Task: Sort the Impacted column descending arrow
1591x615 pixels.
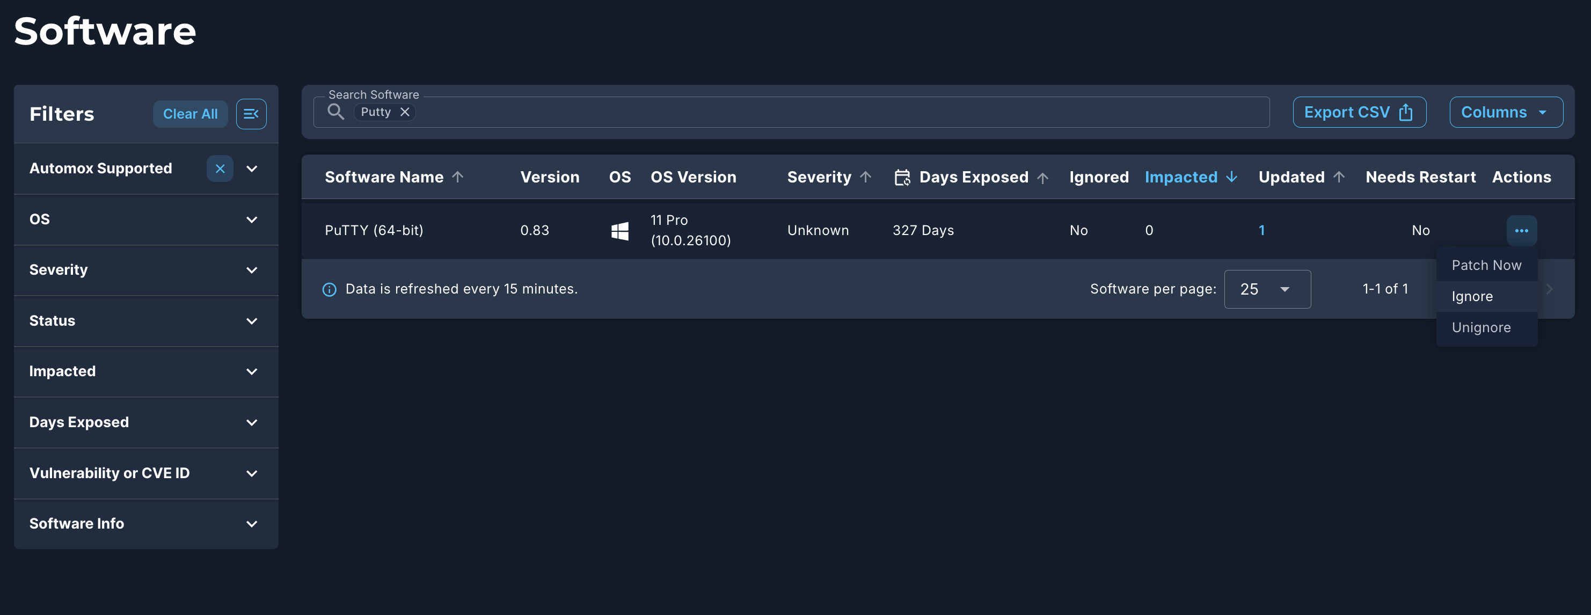Action: click(1231, 177)
